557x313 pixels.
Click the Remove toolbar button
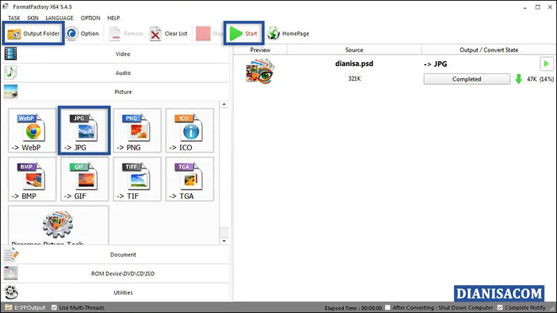click(126, 33)
